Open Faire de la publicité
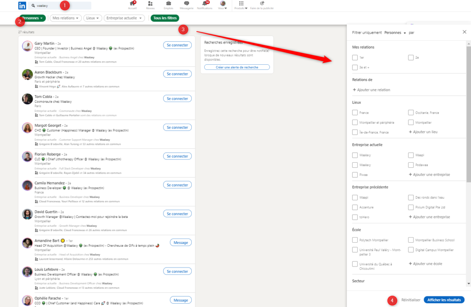This screenshot has height=307, width=471. (262, 5)
